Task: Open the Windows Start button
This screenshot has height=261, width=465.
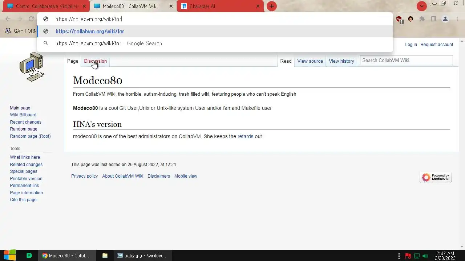Action: [10, 256]
